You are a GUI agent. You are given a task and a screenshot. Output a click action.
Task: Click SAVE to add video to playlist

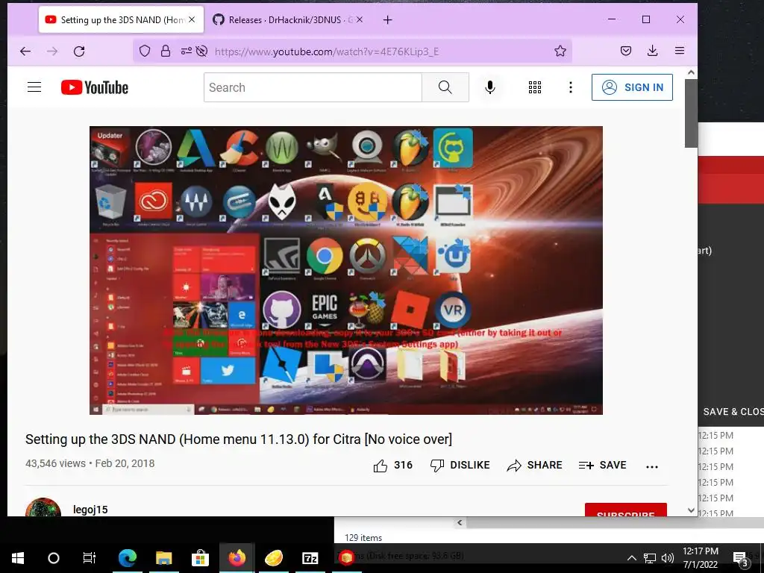(603, 466)
